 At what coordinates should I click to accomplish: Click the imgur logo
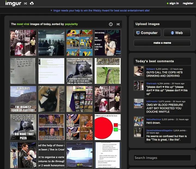click(x=13, y=3)
